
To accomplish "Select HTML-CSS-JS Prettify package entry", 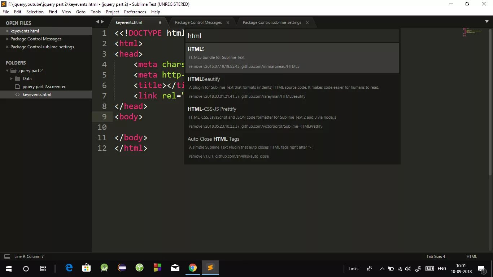I will (x=292, y=118).
